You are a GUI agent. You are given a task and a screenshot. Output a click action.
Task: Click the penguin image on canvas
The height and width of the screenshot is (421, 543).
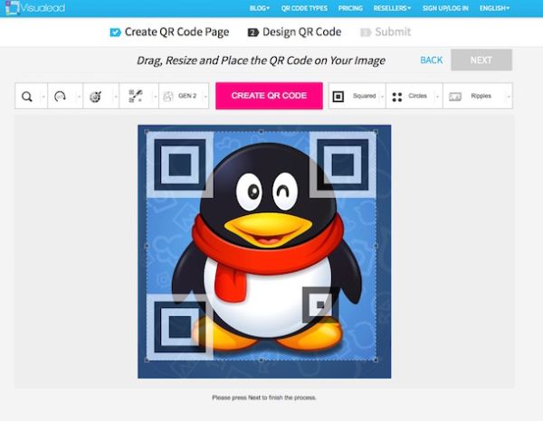tap(264, 253)
